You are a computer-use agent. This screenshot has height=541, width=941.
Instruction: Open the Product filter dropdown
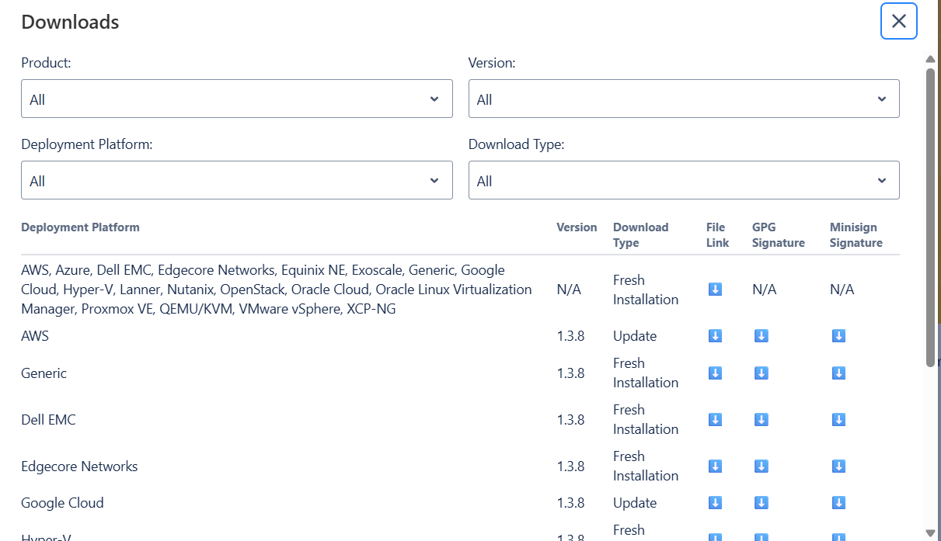[x=236, y=99]
